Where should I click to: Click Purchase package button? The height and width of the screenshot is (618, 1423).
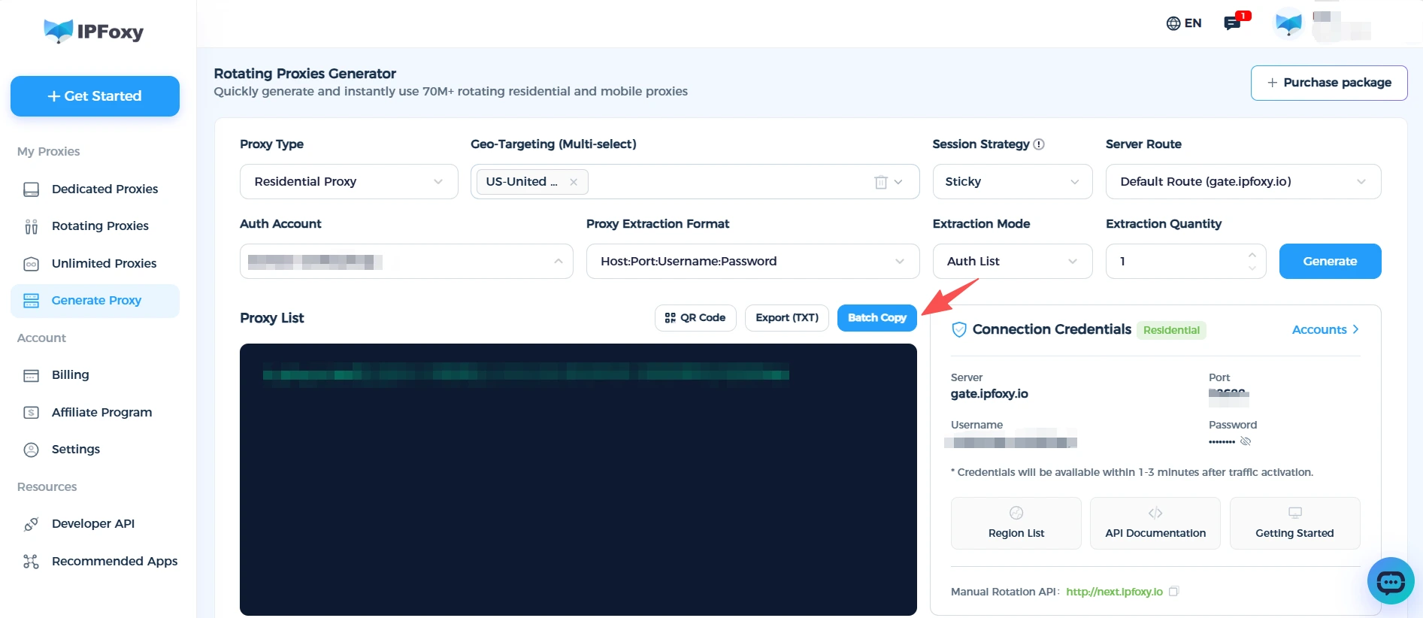1329,83
